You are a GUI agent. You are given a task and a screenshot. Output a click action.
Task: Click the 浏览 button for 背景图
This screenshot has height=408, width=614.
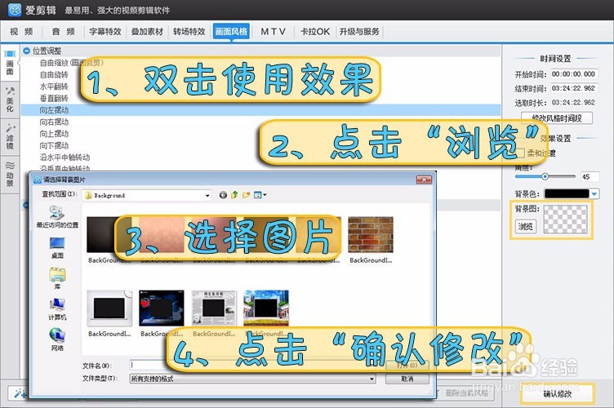(525, 226)
